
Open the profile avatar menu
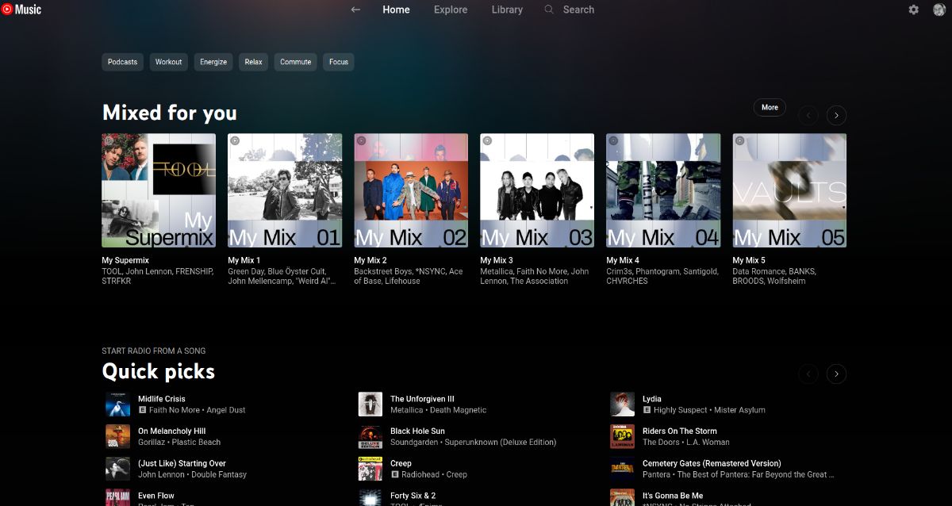(938, 10)
